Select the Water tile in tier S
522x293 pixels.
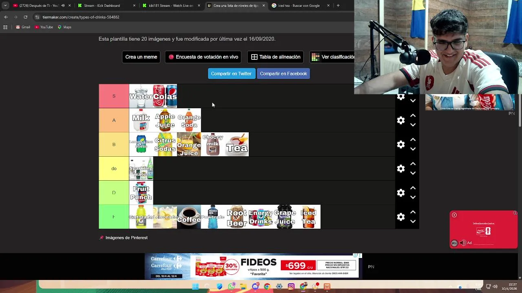tap(141, 96)
